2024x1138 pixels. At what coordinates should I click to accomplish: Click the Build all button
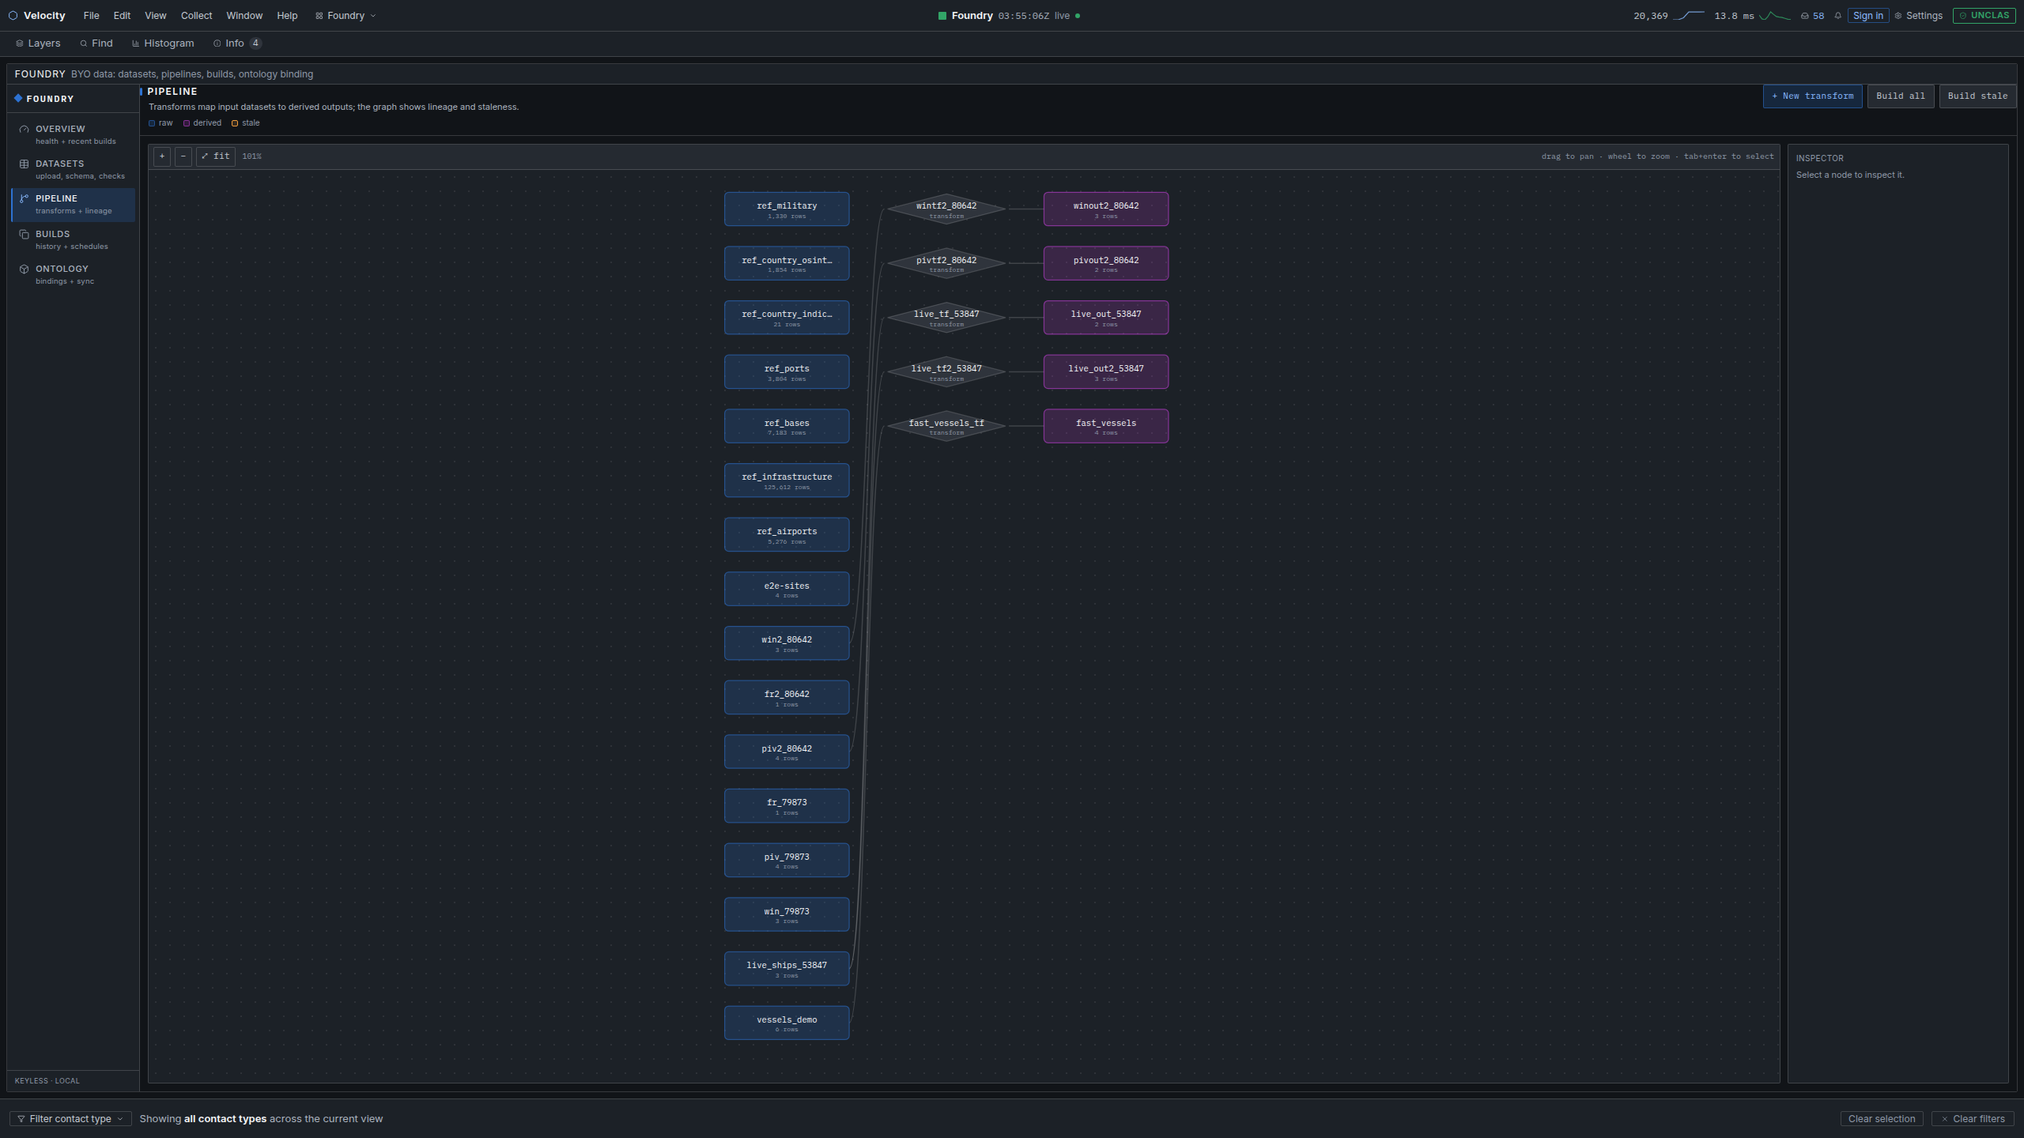pos(1901,96)
